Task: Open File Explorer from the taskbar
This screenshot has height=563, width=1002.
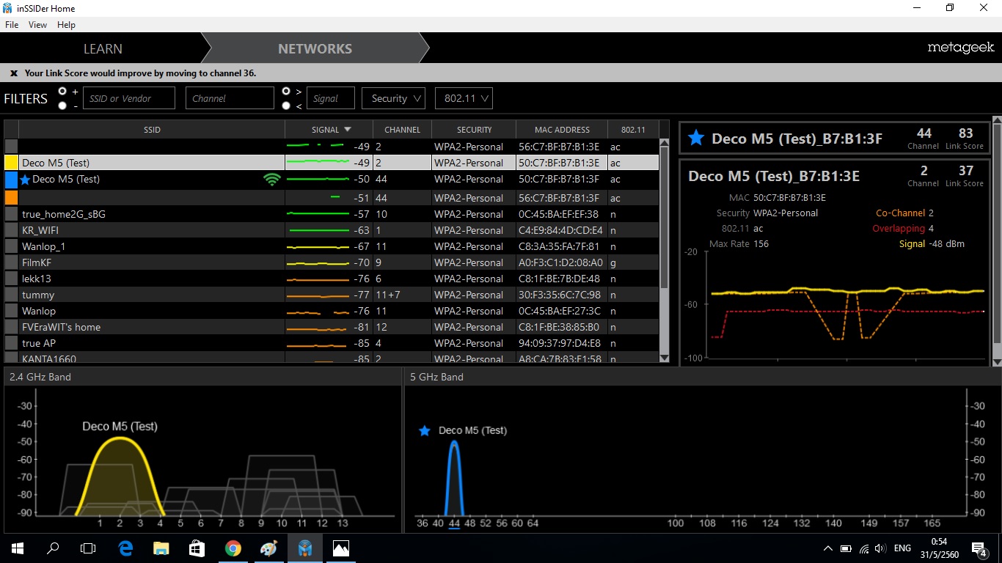Action: [x=161, y=548]
